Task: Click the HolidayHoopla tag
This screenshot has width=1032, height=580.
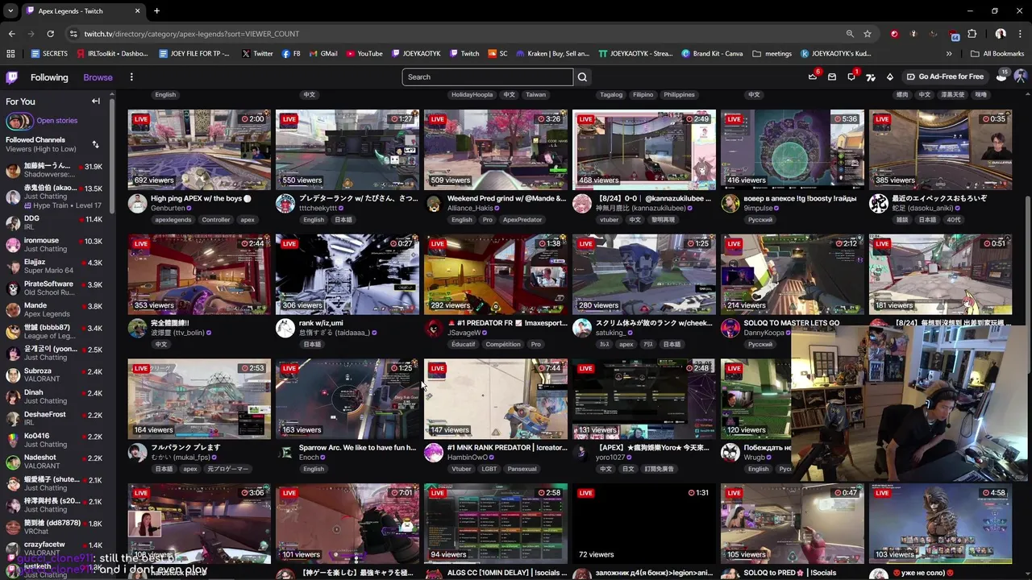Action: (x=472, y=95)
